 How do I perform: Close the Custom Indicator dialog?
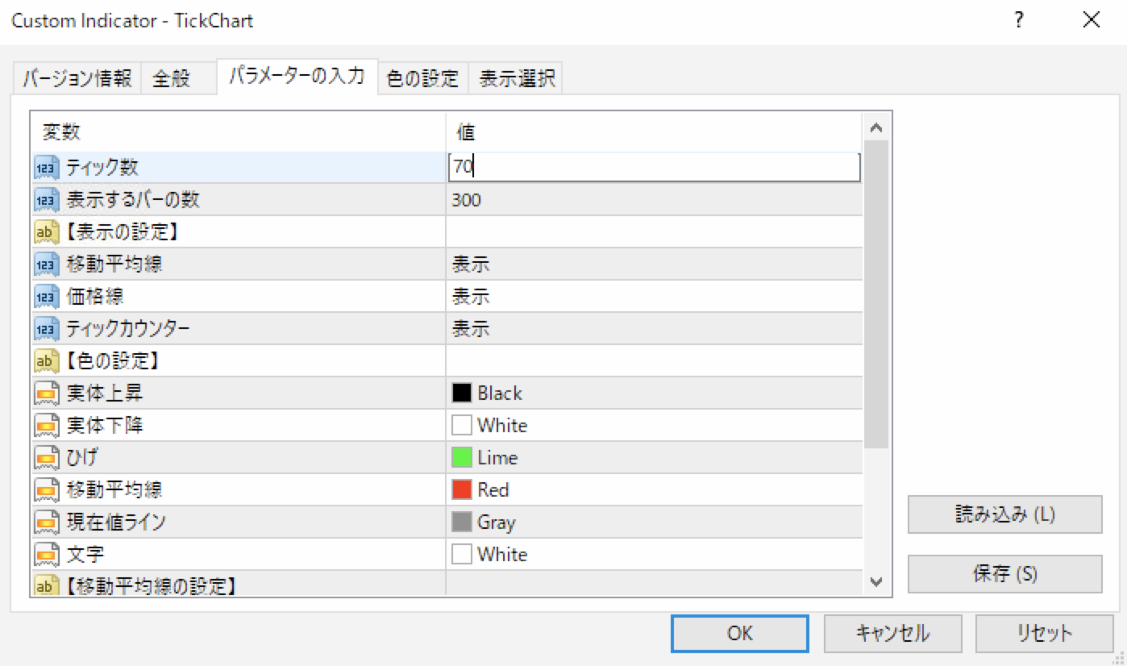tap(1091, 21)
